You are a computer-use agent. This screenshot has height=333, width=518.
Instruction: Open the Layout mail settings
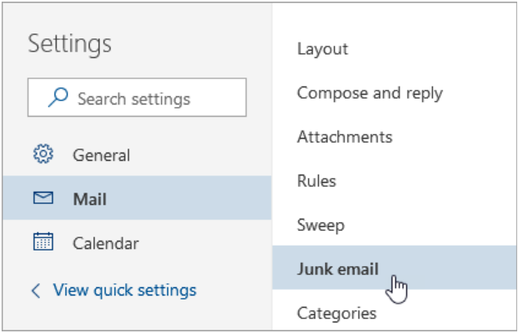click(x=323, y=49)
